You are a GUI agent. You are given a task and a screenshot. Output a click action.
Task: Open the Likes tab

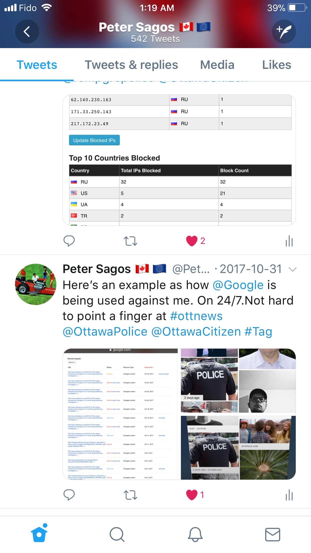point(276,65)
